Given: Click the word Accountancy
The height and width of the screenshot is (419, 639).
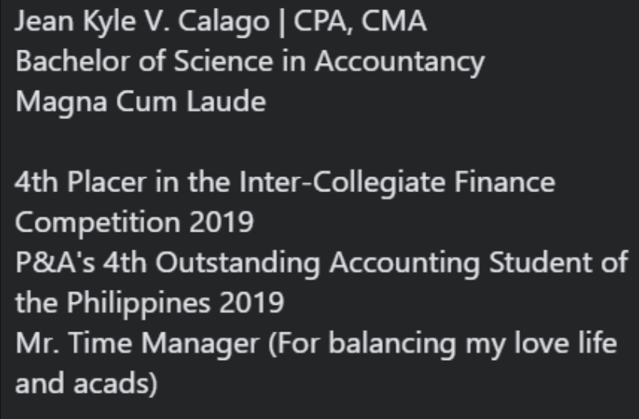Looking at the screenshot, I should tap(399, 62).
